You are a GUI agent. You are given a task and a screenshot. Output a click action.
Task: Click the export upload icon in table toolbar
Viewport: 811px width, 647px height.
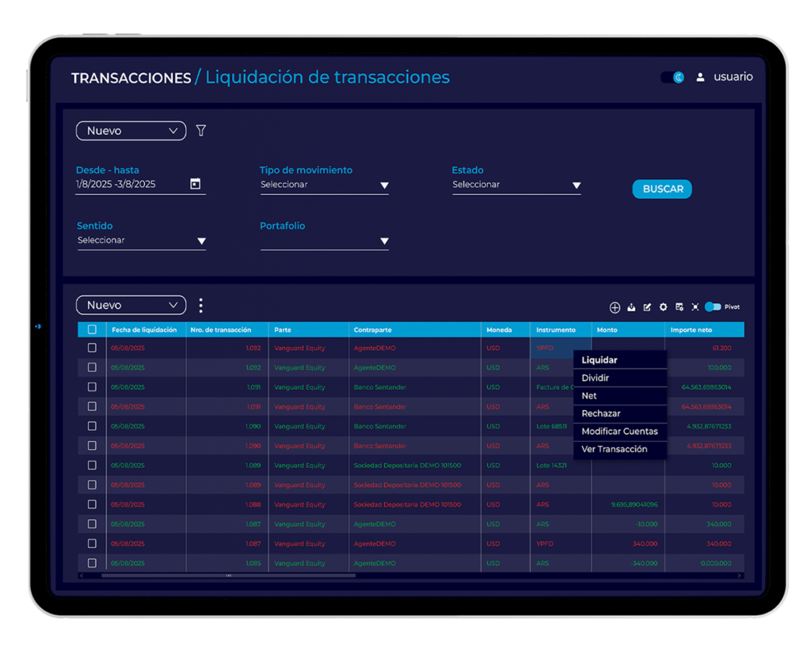(631, 307)
